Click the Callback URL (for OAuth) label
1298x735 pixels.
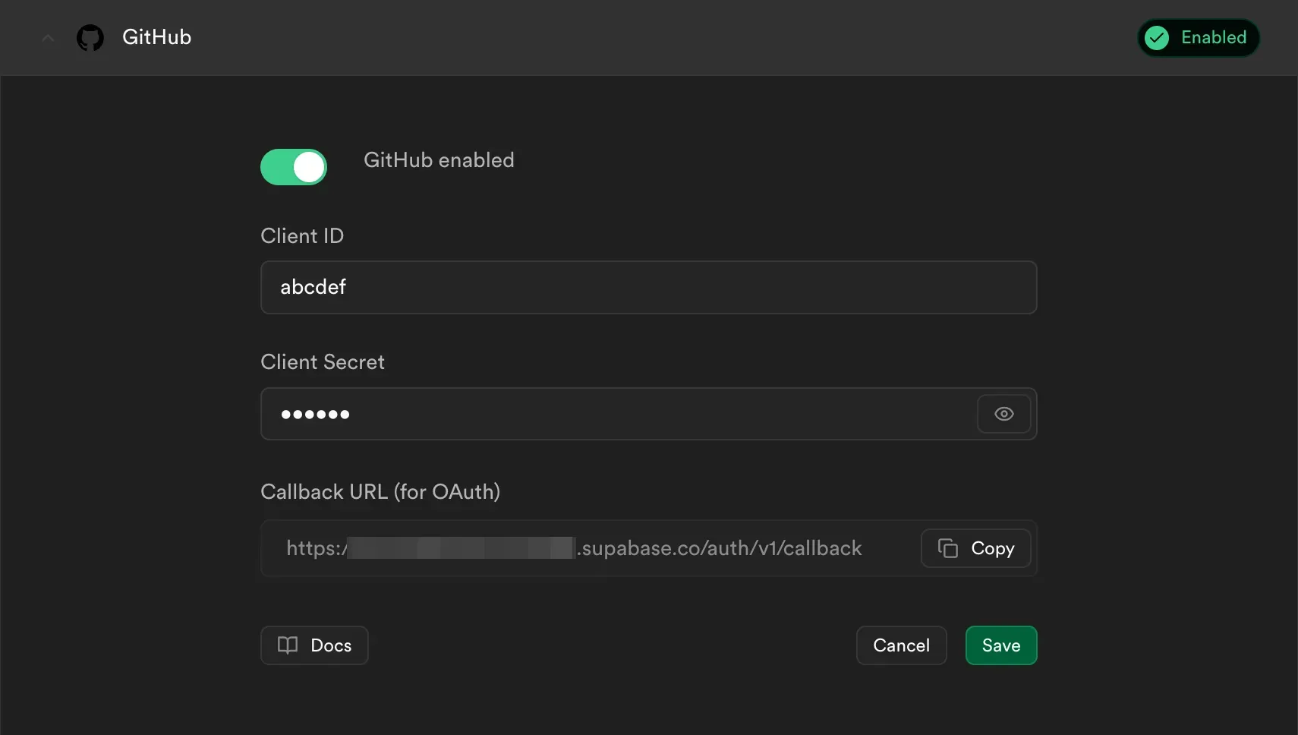(x=380, y=492)
